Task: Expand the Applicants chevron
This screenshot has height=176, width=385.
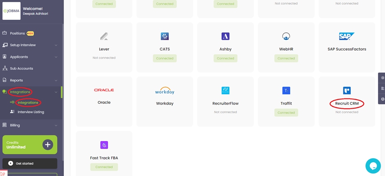Action: (56, 57)
